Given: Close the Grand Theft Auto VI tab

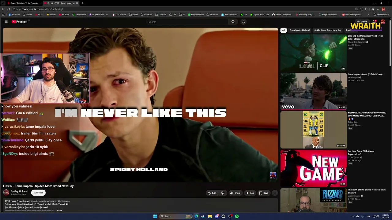Looking at the screenshot, I should [x=40, y=3].
